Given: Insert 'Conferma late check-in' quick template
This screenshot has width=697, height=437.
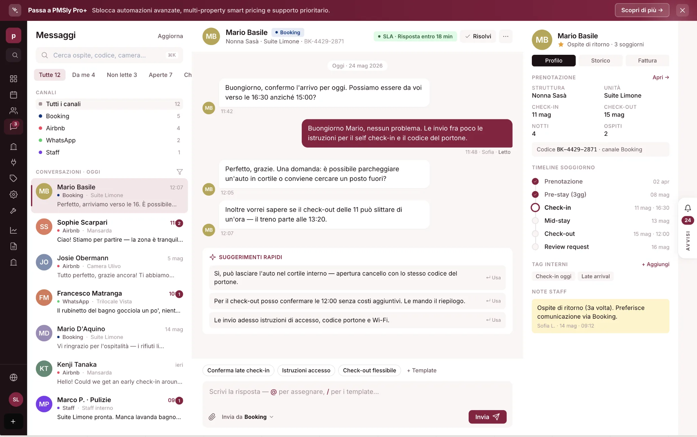Looking at the screenshot, I should coord(239,370).
